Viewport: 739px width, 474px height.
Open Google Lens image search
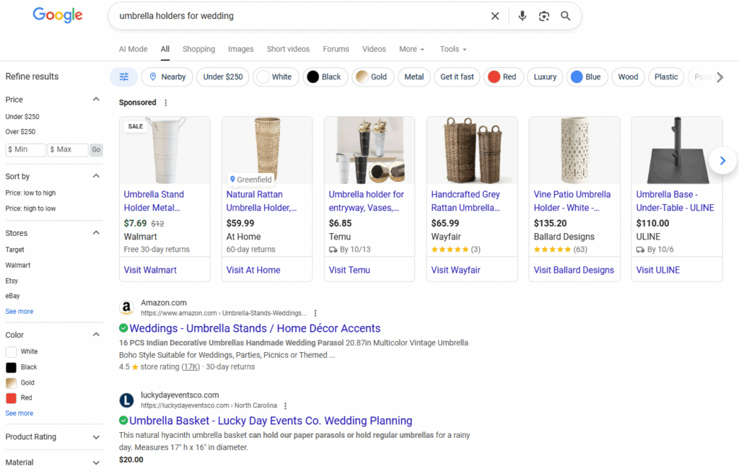[x=543, y=15]
